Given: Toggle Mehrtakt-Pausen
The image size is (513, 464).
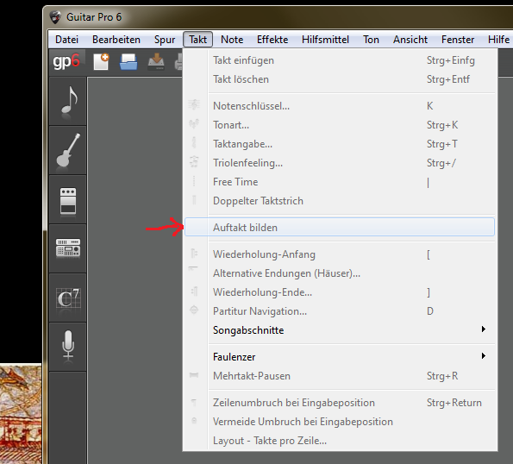Looking at the screenshot, I should pos(340,376).
